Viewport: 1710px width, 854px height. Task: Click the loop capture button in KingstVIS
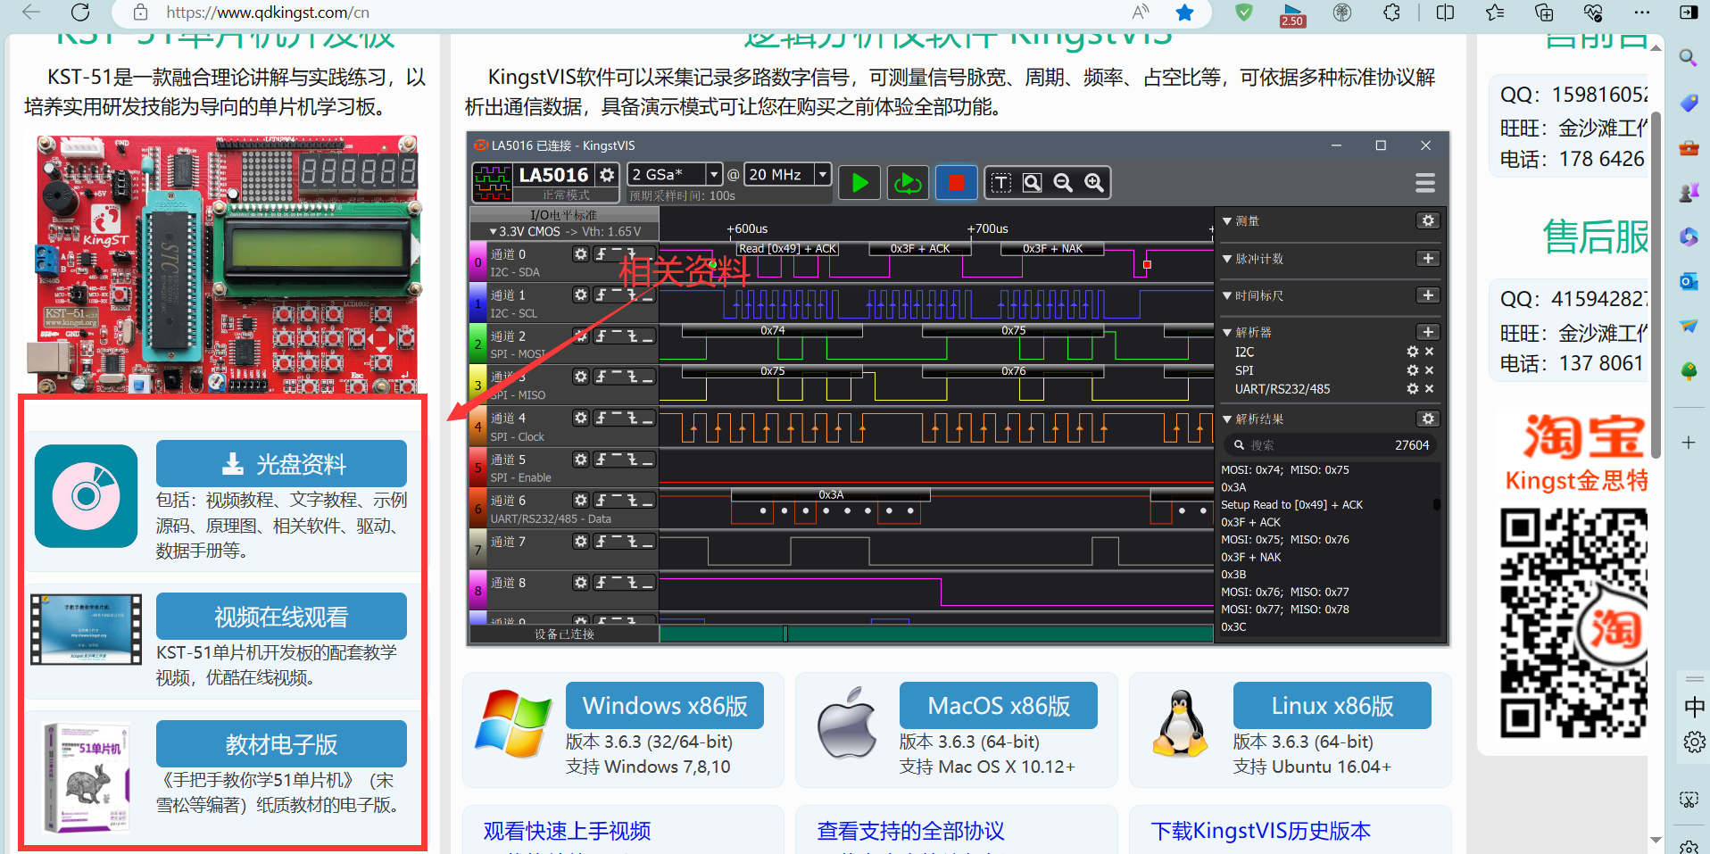coord(908,183)
